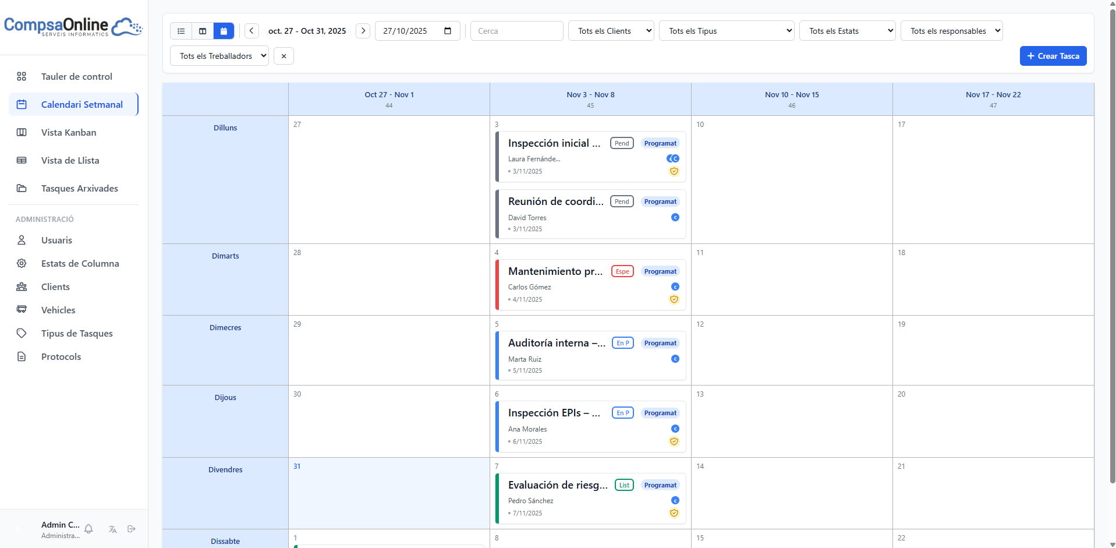This screenshot has width=1116, height=548.
Task: Open the Tots els Clients dropdown
Action: point(611,31)
